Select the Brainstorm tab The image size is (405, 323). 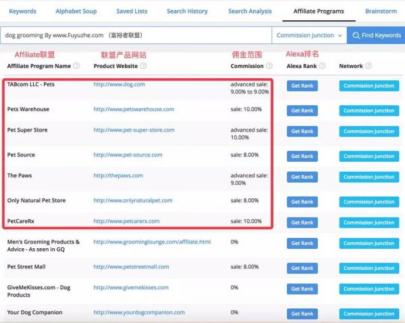click(381, 11)
